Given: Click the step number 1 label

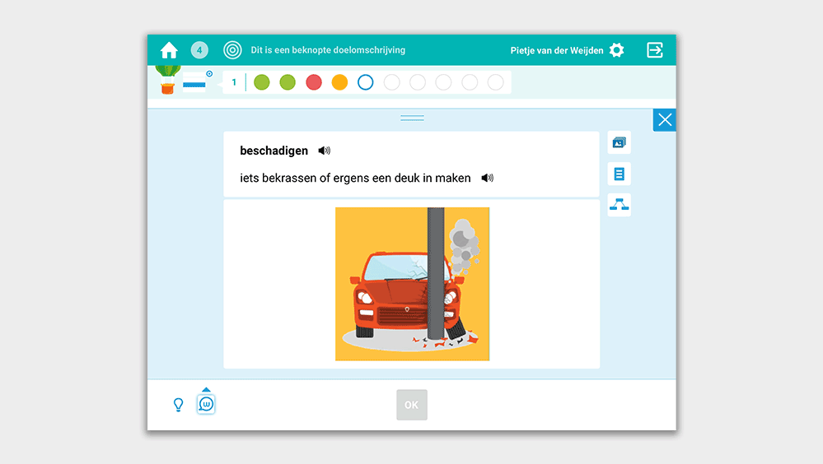Looking at the screenshot, I should [x=234, y=82].
